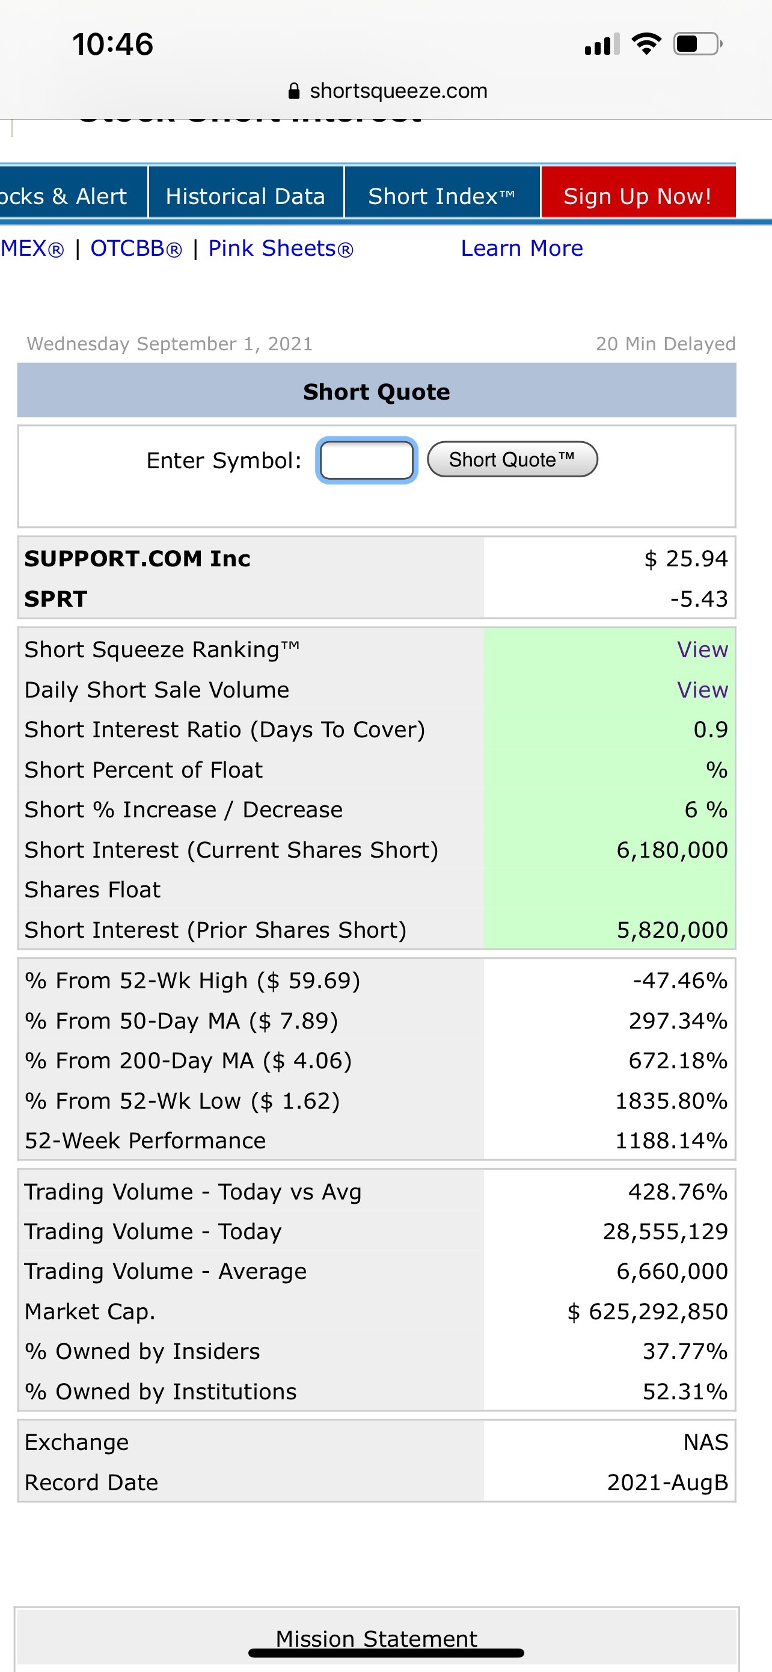Focus the Enter Symbol input field
Image resolution: width=772 pixels, height=1672 pixels.
(366, 460)
